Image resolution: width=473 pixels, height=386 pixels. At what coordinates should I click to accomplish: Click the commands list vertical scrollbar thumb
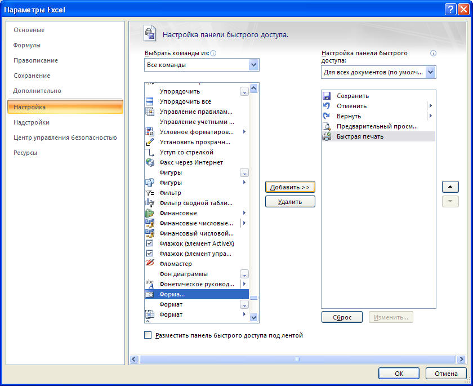click(254, 298)
